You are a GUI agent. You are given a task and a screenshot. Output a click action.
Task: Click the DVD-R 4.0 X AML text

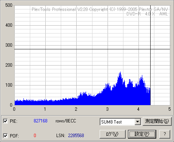click(147, 14)
